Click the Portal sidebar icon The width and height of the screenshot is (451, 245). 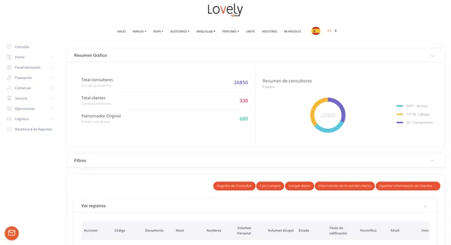click(9, 57)
